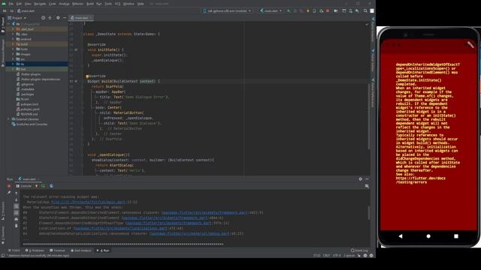The image size is (481, 270).
Task: Click the green Run button in toolbar
Action: (x=289, y=10)
